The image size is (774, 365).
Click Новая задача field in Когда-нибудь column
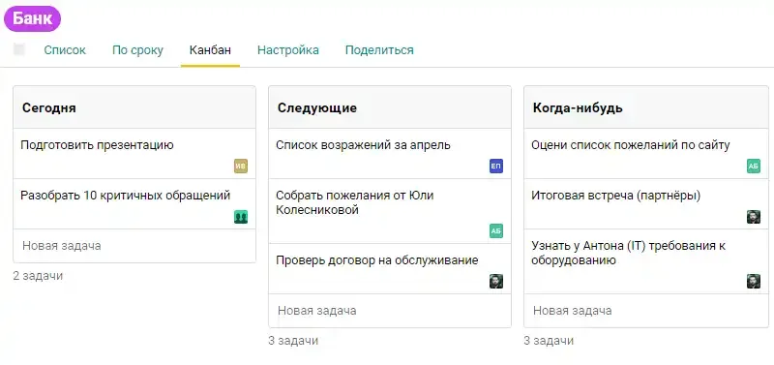646,311
